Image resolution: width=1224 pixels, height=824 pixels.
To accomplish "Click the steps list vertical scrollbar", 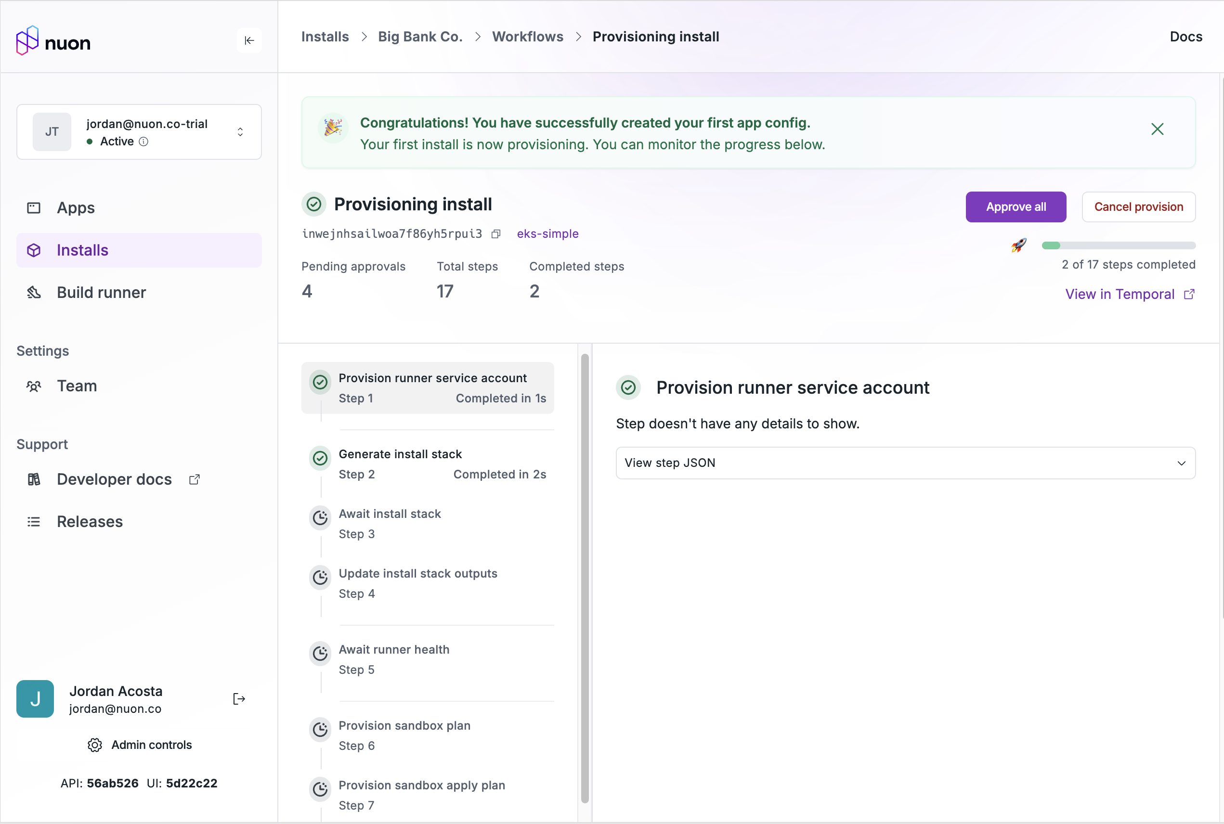I will click(585, 578).
